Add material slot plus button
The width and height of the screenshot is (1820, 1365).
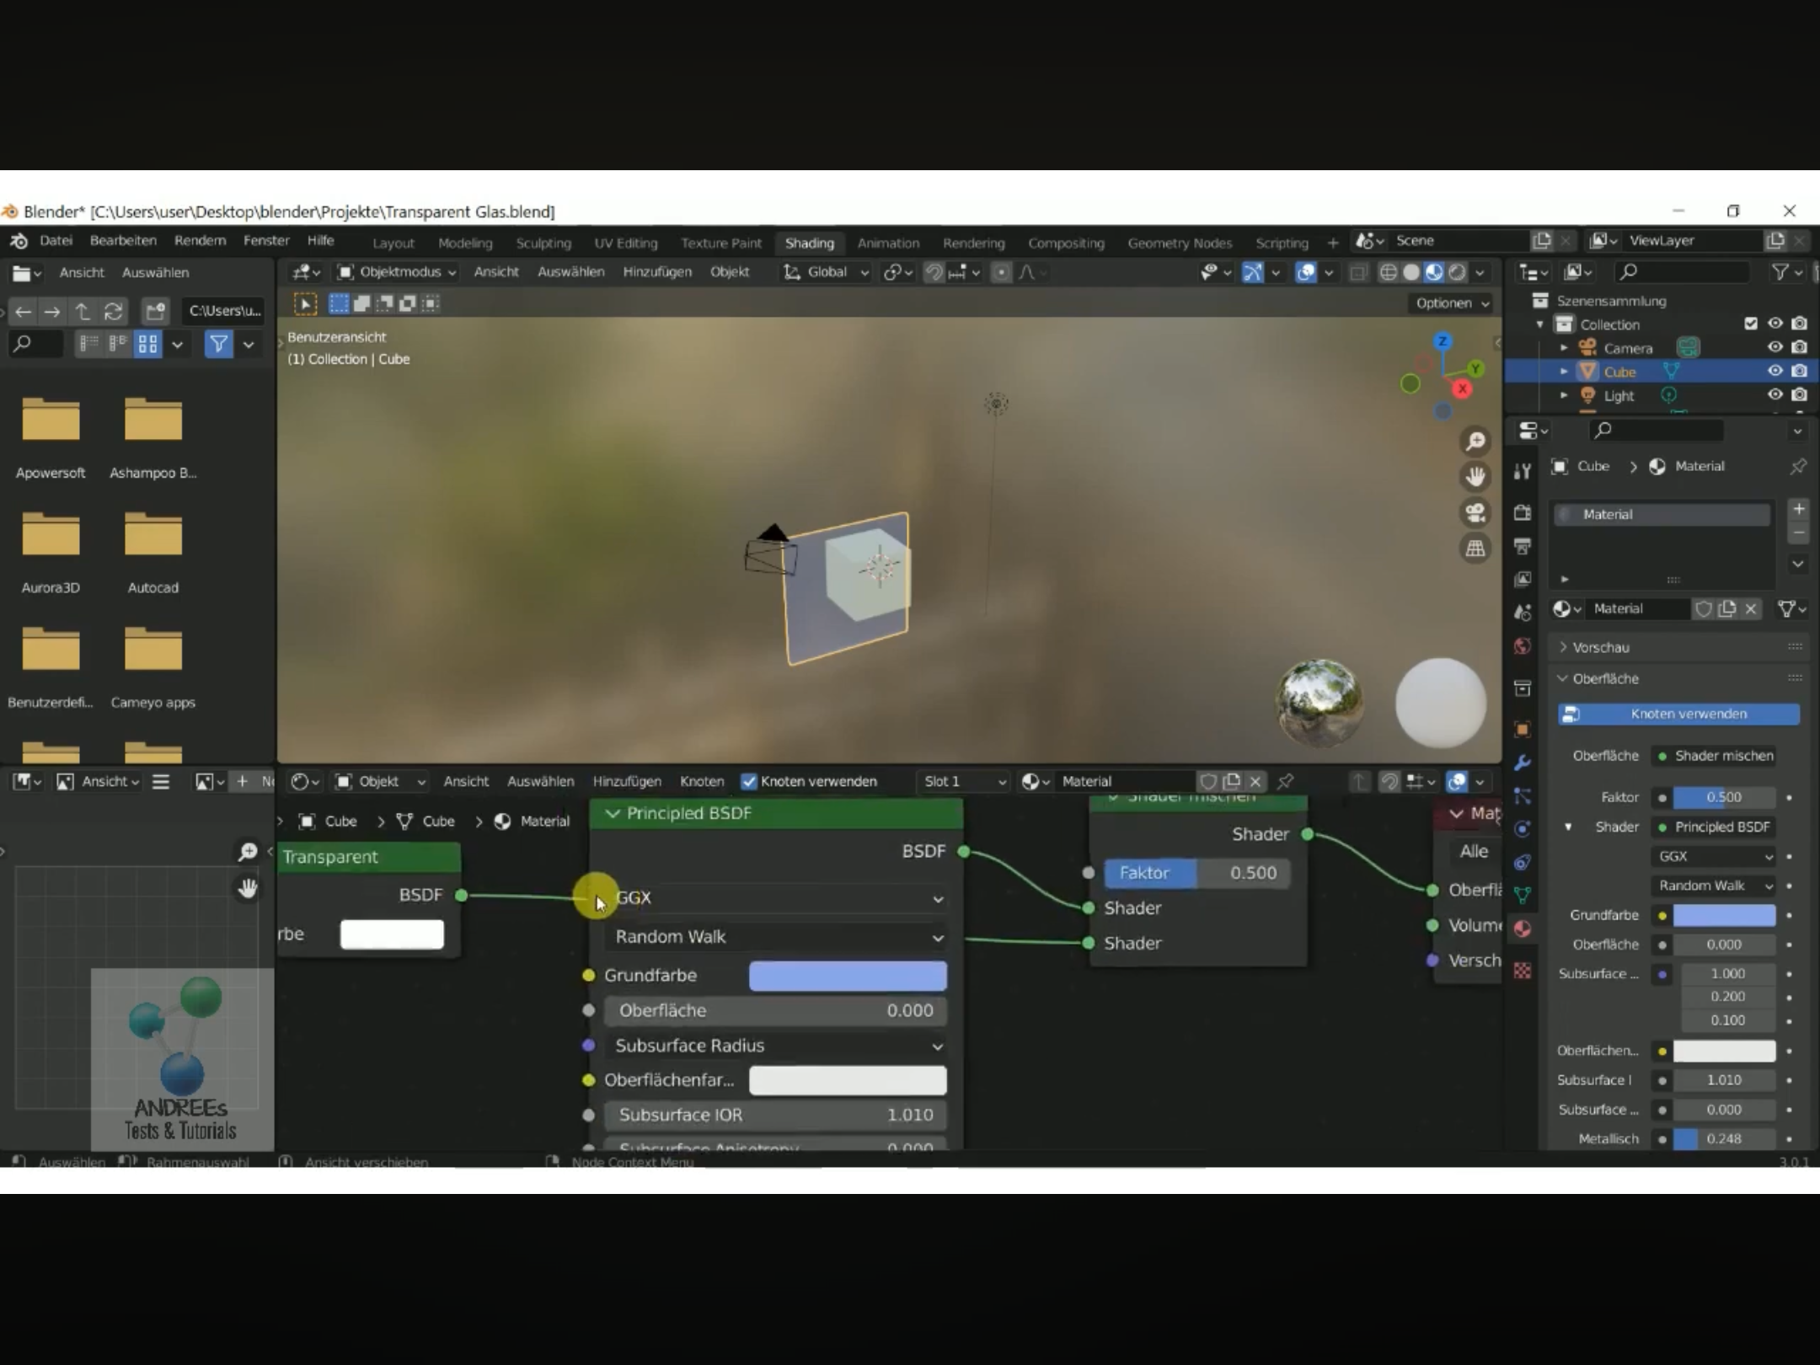tap(1798, 509)
